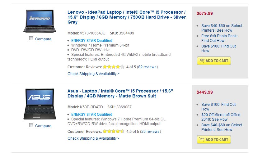This screenshot has width=253, height=153.
Task: Check the Compare box under Asus laptop
Action: pyautogui.click(x=31, y=125)
